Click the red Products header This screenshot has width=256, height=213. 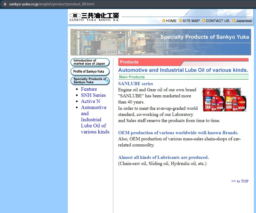183,62
